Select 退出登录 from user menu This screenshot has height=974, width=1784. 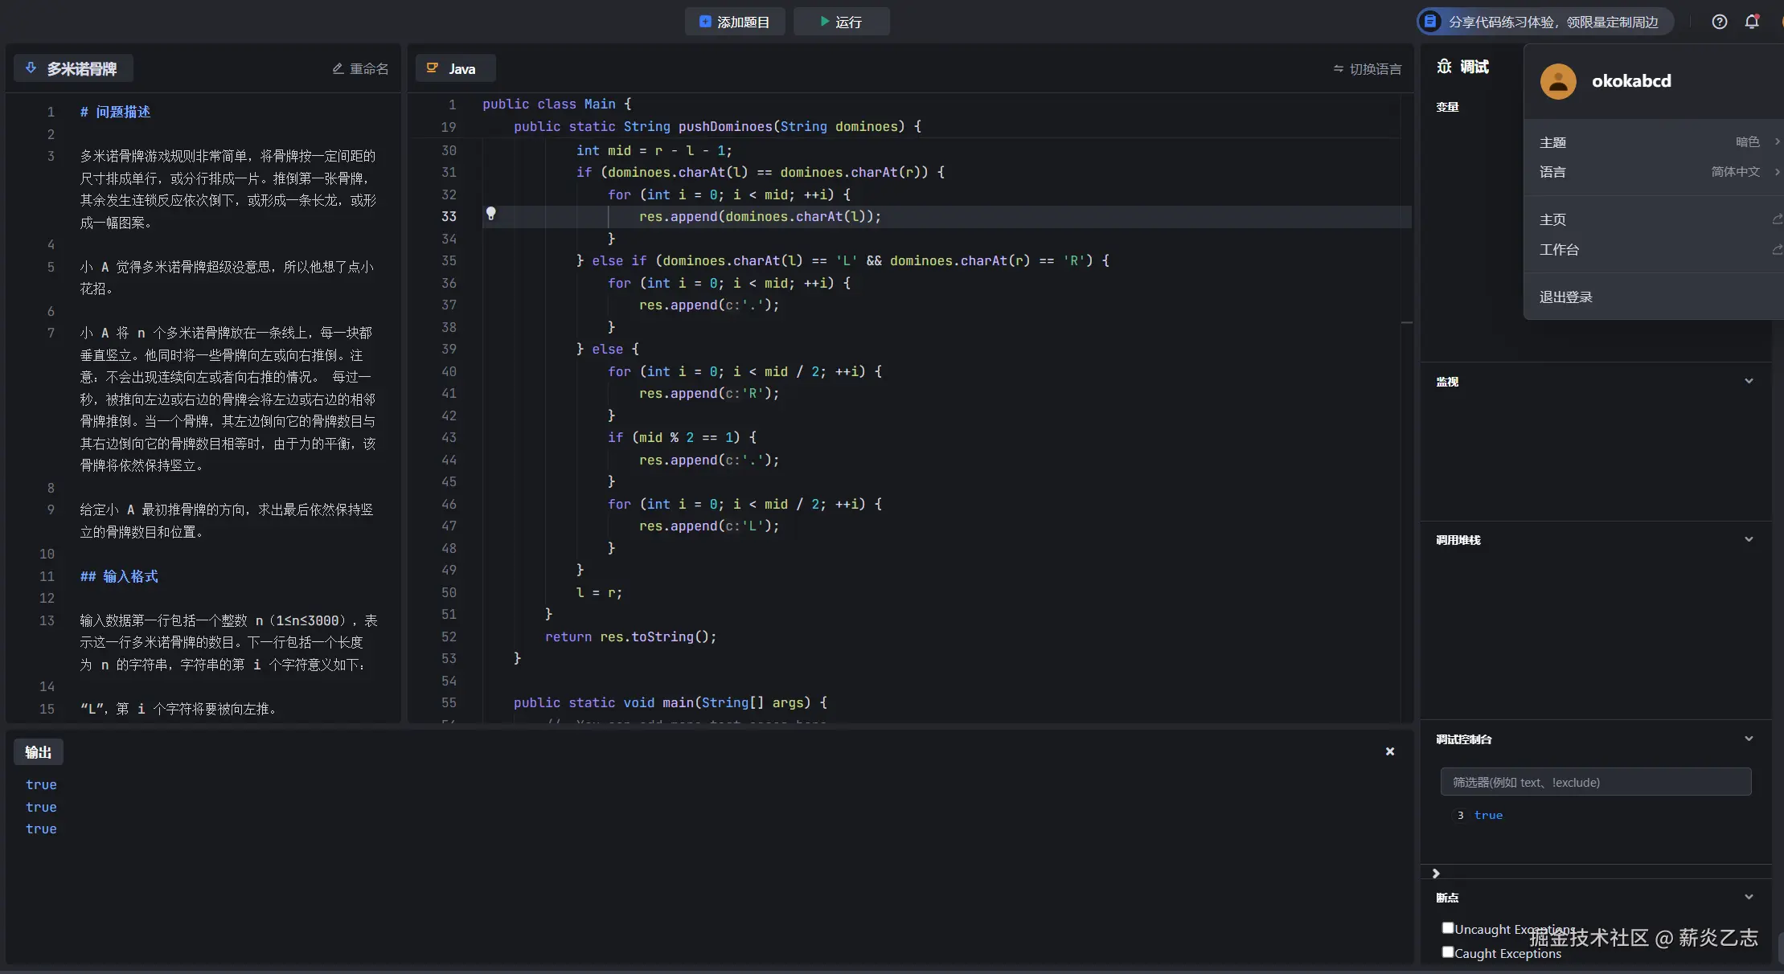1565,297
